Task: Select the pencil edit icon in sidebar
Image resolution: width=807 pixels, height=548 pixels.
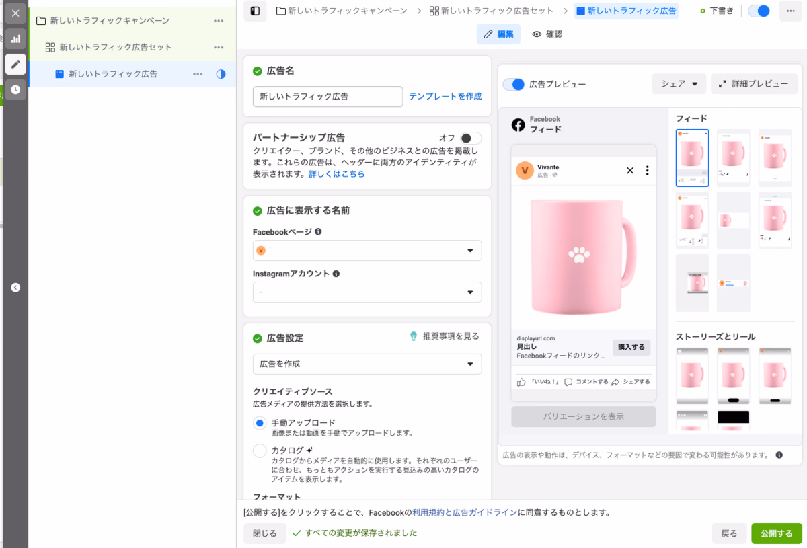Action: [15, 64]
